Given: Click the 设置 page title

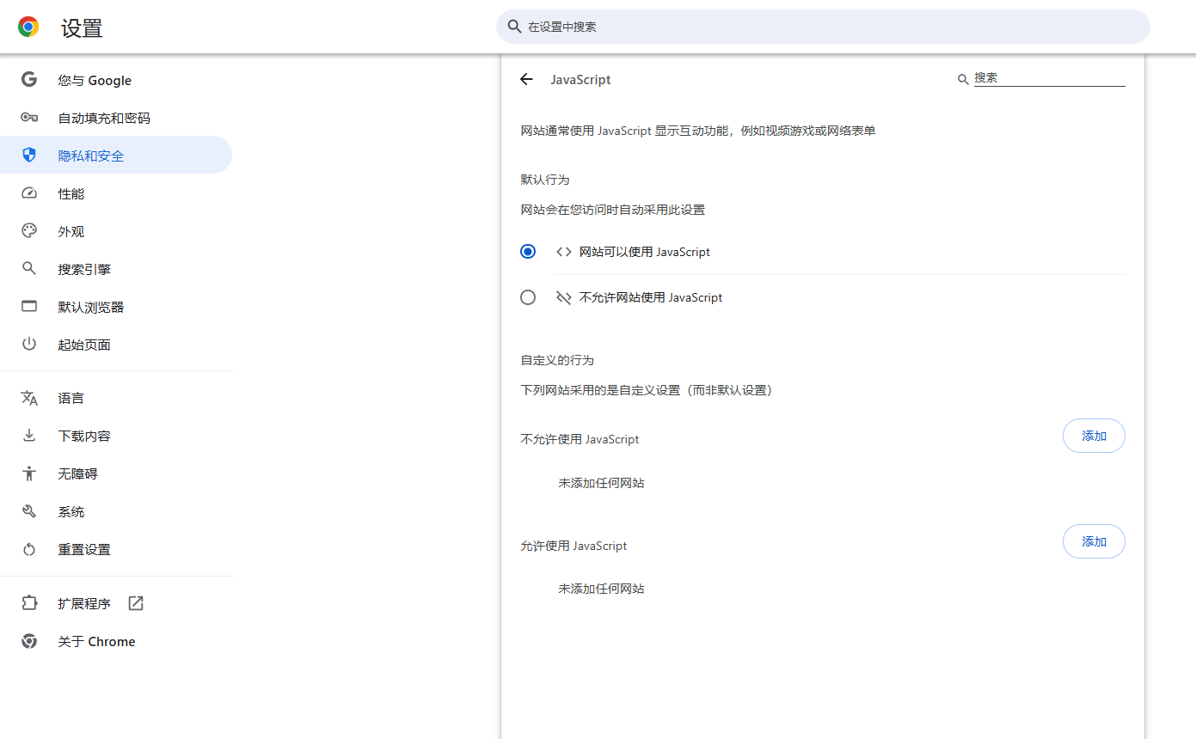Looking at the screenshot, I should pos(82,28).
